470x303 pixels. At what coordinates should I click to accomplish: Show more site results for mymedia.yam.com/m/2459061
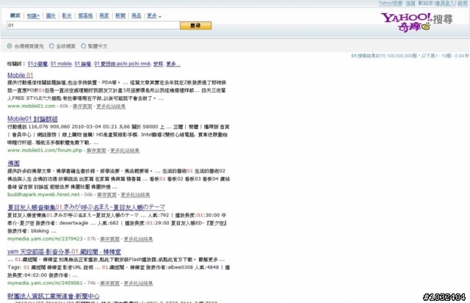[138, 283]
